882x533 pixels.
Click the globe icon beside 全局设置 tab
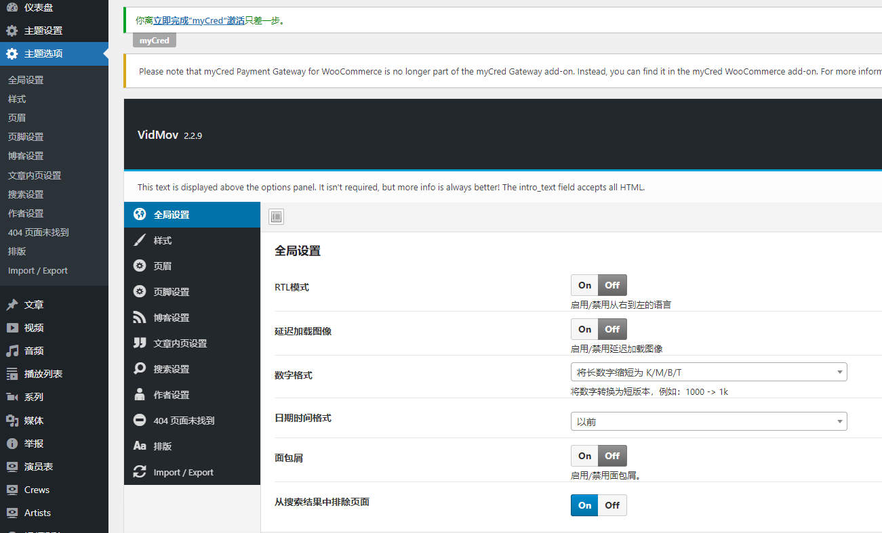[140, 215]
